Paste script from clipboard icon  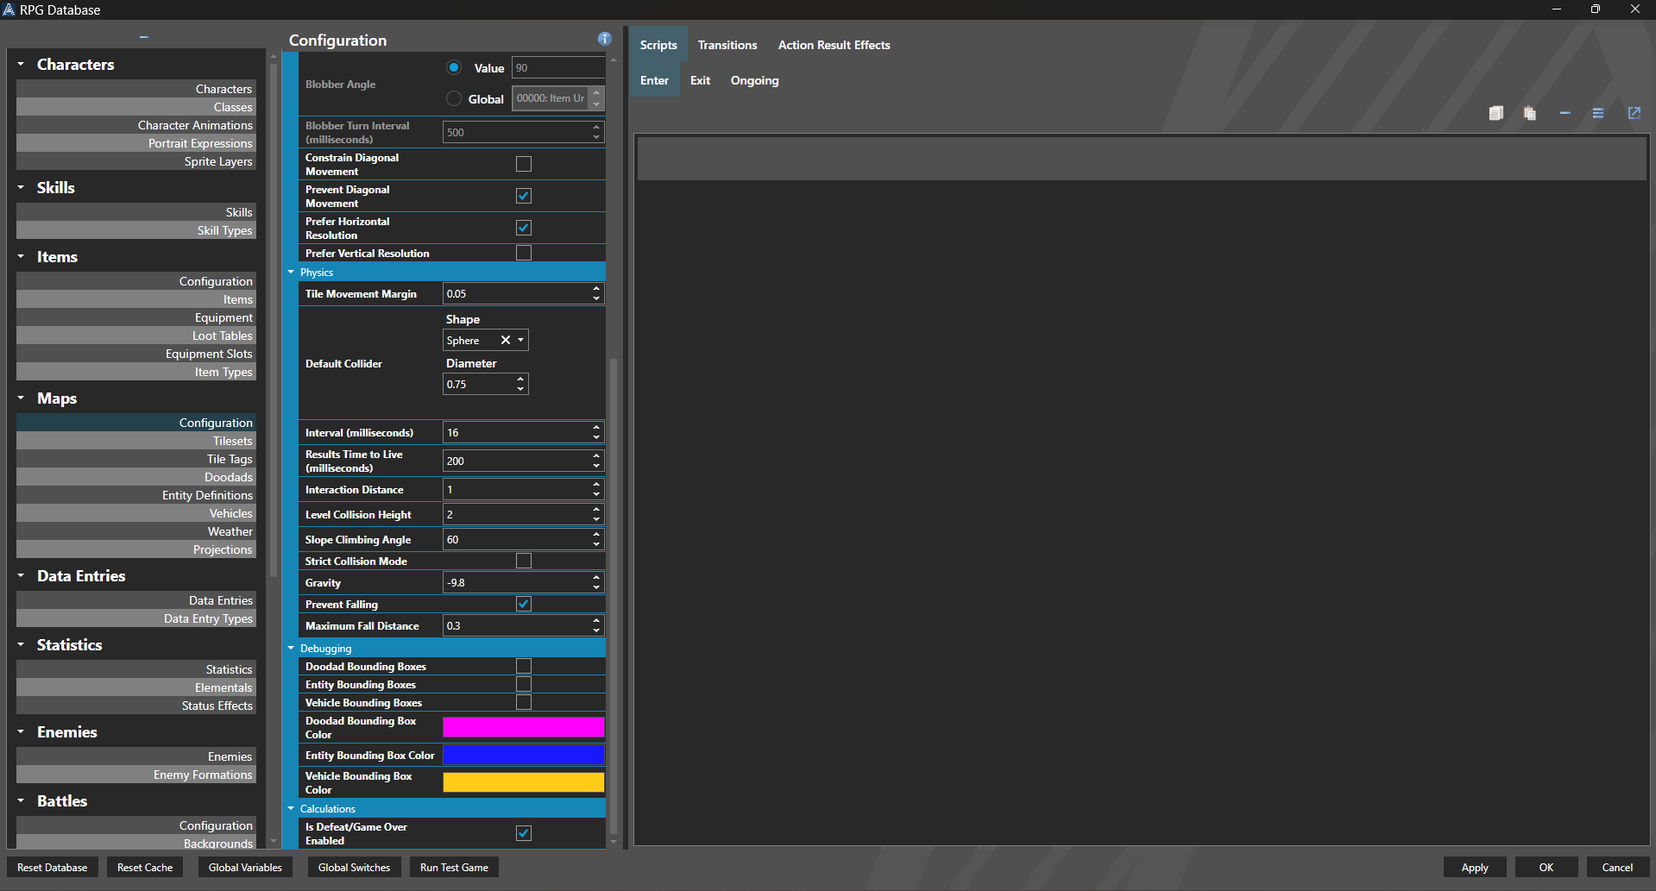1529,112
